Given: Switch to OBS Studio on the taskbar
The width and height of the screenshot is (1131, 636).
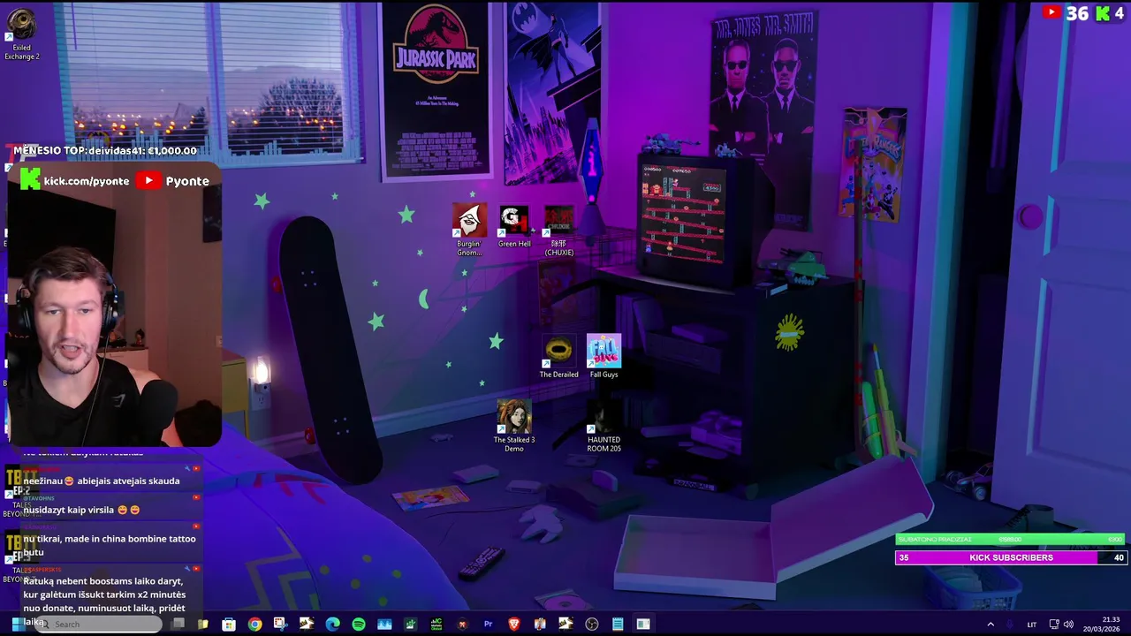Looking at the screenshot, I should (x=592, y=624).
